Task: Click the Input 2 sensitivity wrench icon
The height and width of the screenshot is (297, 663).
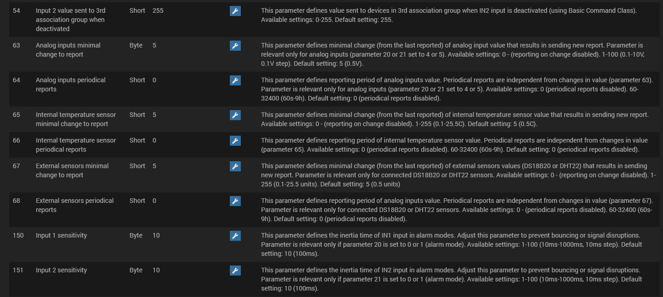Action: click(235, 270)
